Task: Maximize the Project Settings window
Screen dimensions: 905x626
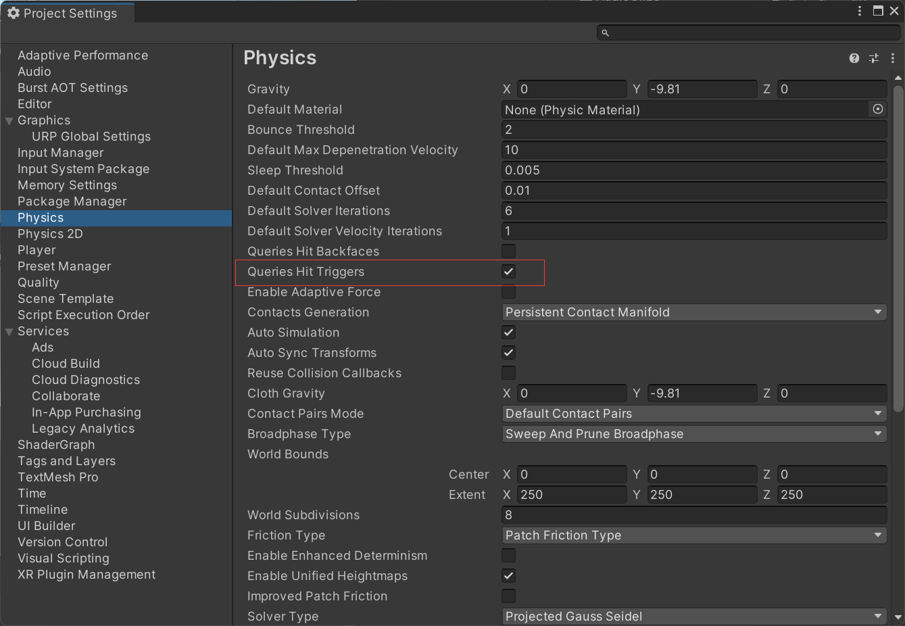Action: pos(878,11)
